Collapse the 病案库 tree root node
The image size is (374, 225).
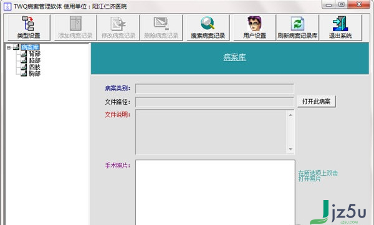9,47
